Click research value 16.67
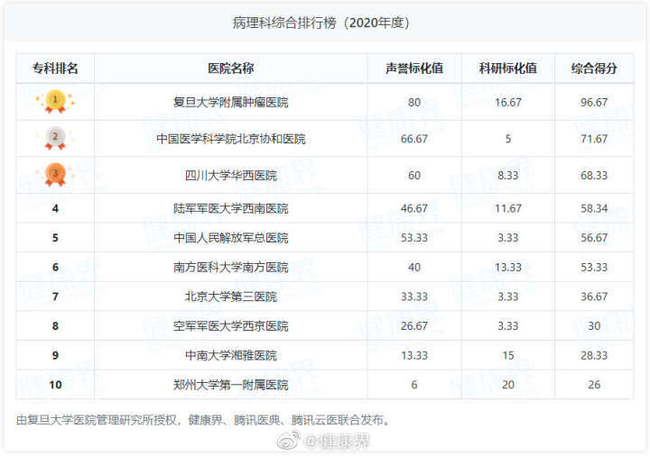The image size is (650, 456). (507, 102)
